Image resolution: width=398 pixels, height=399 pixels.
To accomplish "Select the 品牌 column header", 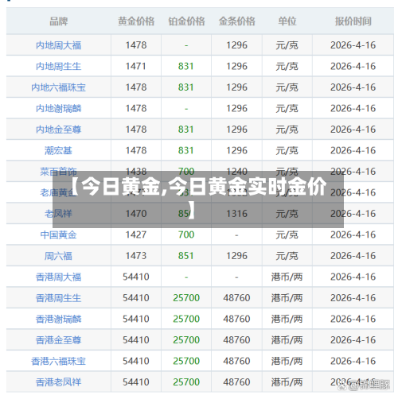I will (x=59, y=21).
